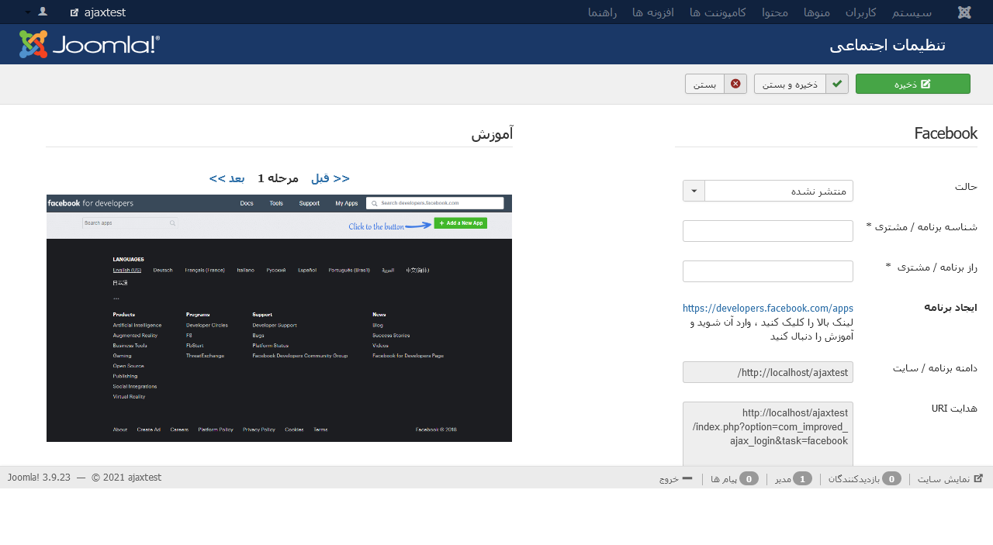Click the Joomla icon in top menu bar
This screenshot has height=545, width=993.
(x=964, y=12)
